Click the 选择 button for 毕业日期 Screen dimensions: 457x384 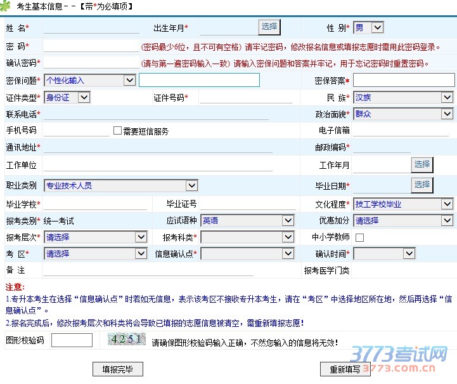[422, 185]
